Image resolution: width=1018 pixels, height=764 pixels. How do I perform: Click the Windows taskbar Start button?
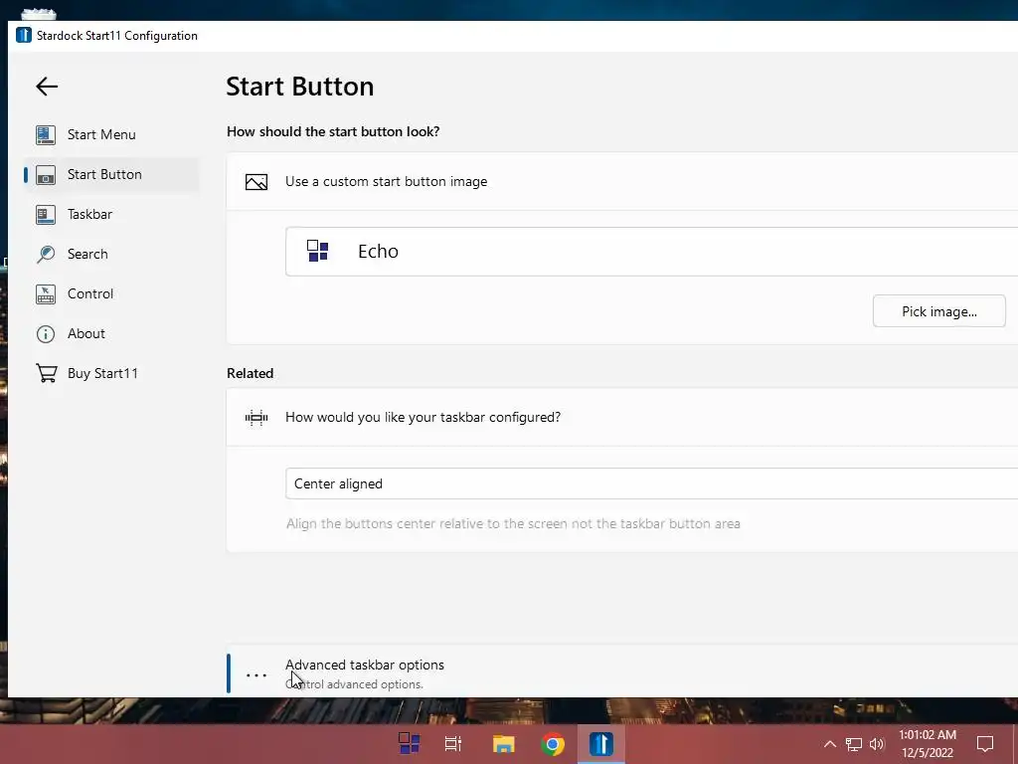(x=409, y=743)
